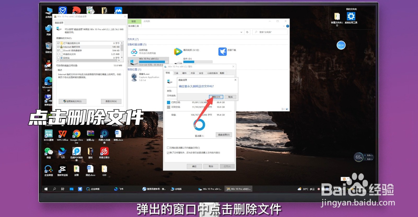The width and height of the screenshot is (418, 217).
Task: Open 剪映专业版 shortcut
Action: click(x=62, y=171)
